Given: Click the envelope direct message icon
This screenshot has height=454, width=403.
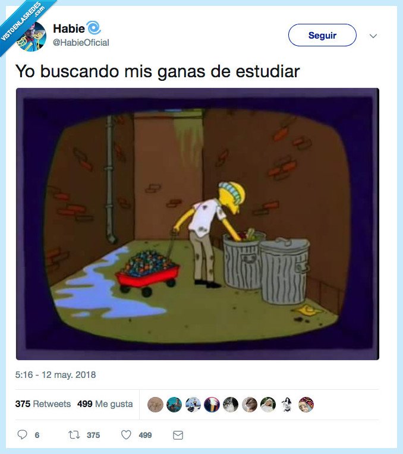Looking at the screenshot, I should pyautogui.click(x=178, y=435).
